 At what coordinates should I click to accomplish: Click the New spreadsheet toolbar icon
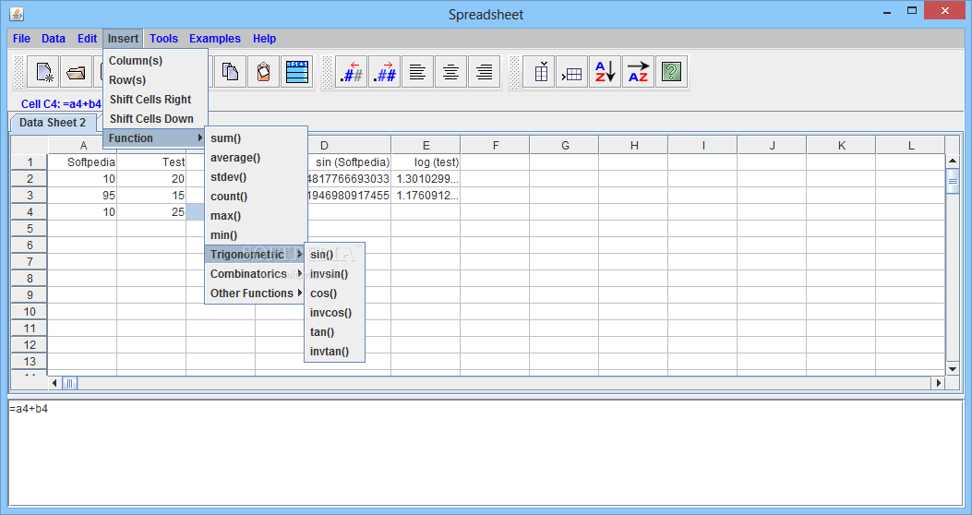pos(43,72)
